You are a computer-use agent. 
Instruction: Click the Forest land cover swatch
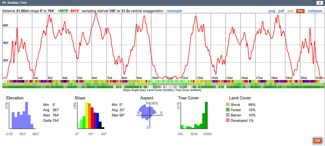[x=227, y=110]
